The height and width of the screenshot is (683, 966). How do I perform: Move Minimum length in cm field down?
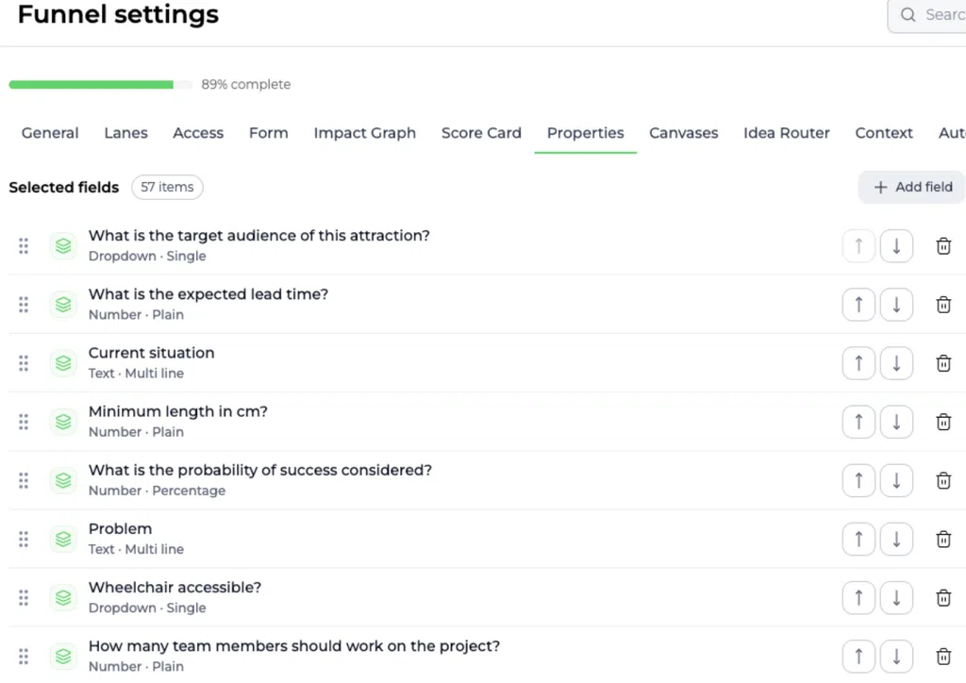click(896, 422)
